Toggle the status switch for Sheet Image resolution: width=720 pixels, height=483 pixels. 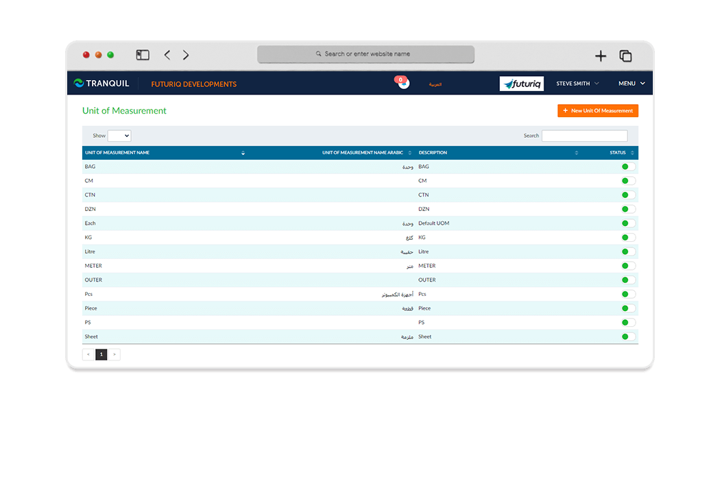625,336
